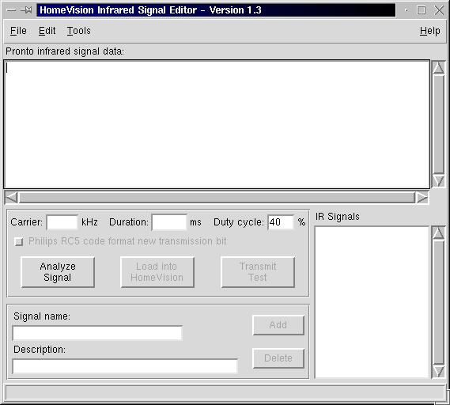Click the IR Signals list scroll down arrow

pos(438,371)
